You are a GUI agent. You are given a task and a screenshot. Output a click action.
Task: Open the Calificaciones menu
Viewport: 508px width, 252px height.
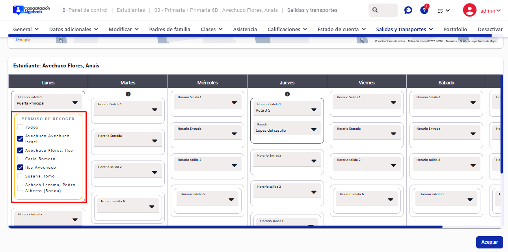point(289,29)
